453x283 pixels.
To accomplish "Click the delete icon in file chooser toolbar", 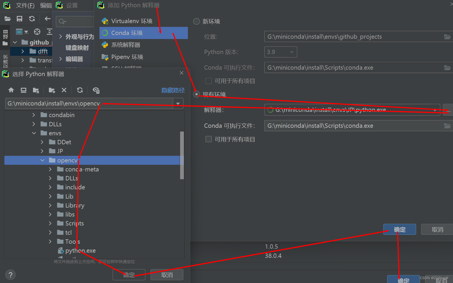I will [x=64, y=90].
